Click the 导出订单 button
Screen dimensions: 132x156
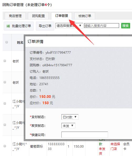(x=45, y=26)
